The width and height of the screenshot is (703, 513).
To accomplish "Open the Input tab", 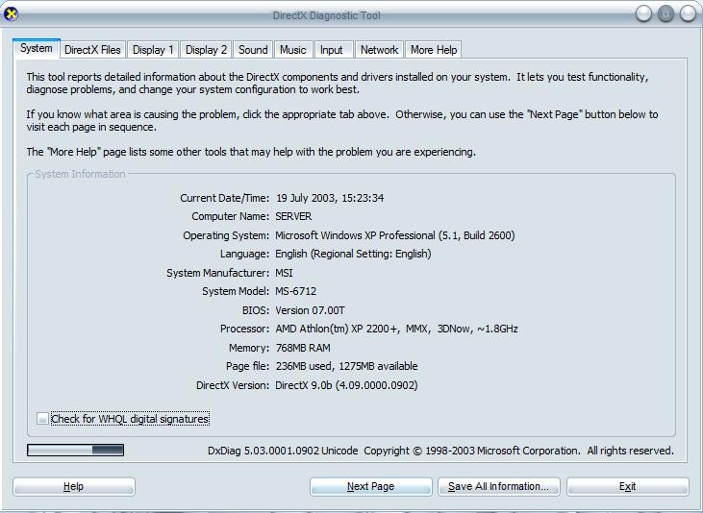I will (332, 50).
